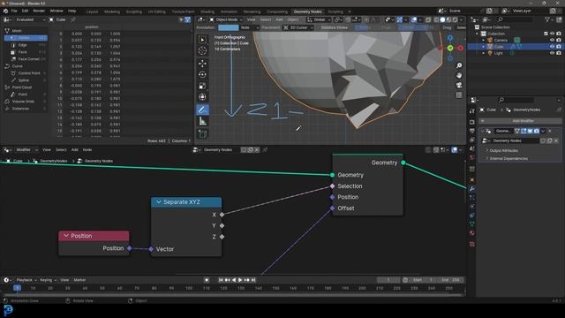Toggle render camera icon for Cube row
This screenshot has height=318, width=565.
559,47
